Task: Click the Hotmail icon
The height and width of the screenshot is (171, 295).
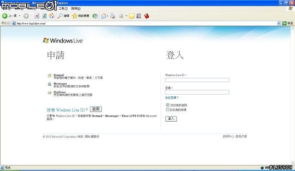Action: pyautogui.click(x=49, y=76)
